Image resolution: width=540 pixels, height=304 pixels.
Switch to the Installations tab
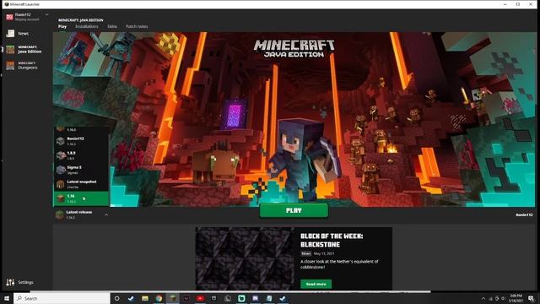86,26
